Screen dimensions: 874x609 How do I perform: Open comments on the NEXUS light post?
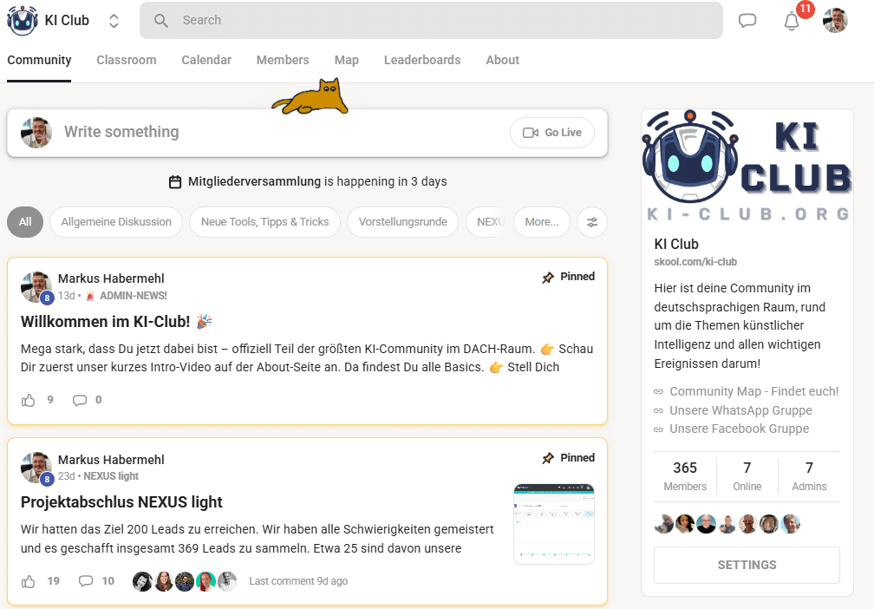point(86,581)
